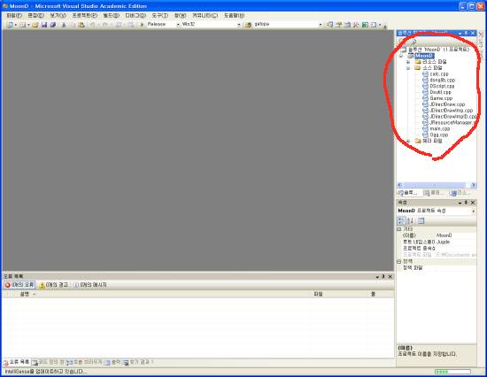Collapse the 정책 property category
The width and height of the screenshot is (487, 377).
pos(399,261)
